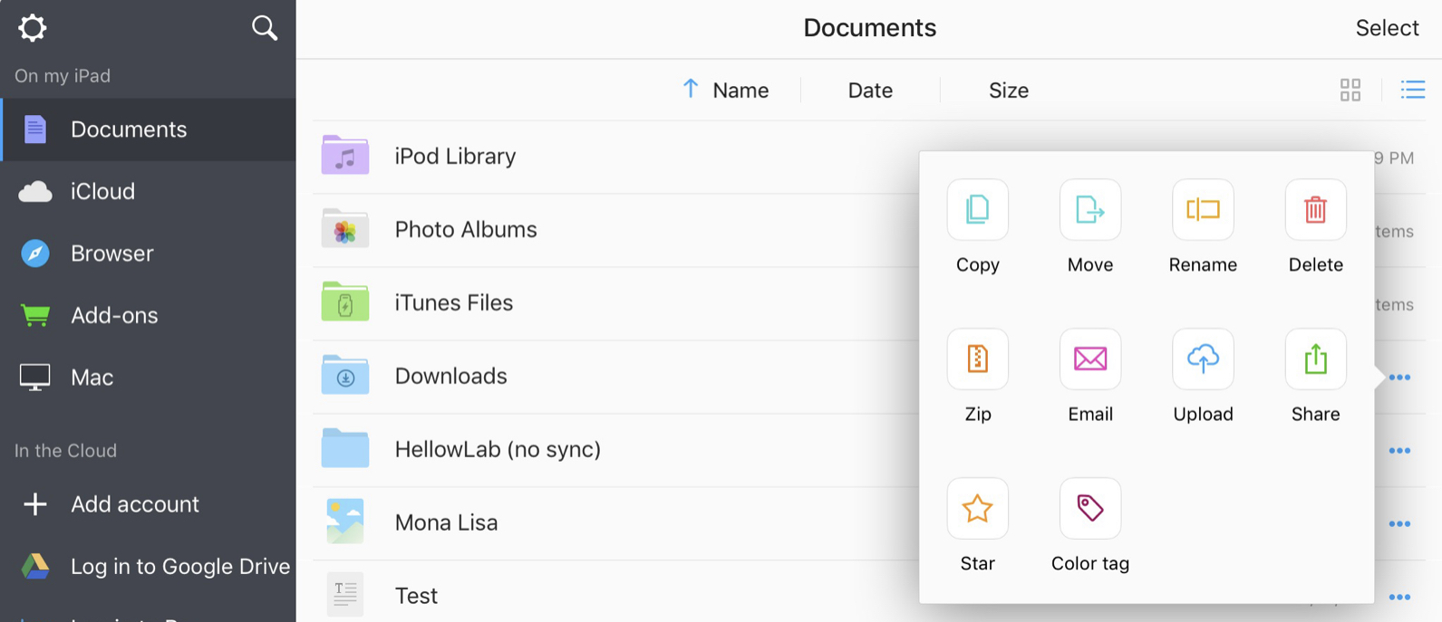
Task: Open the Share action icon
Action: click(1315, 359)
